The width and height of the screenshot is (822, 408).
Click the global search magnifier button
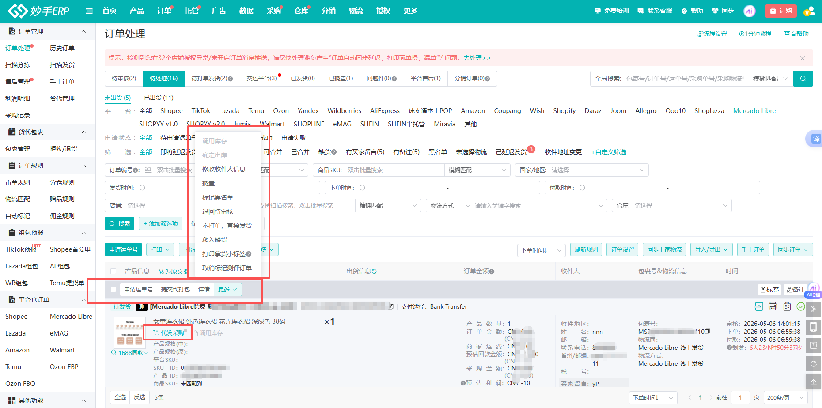point(803,79)
